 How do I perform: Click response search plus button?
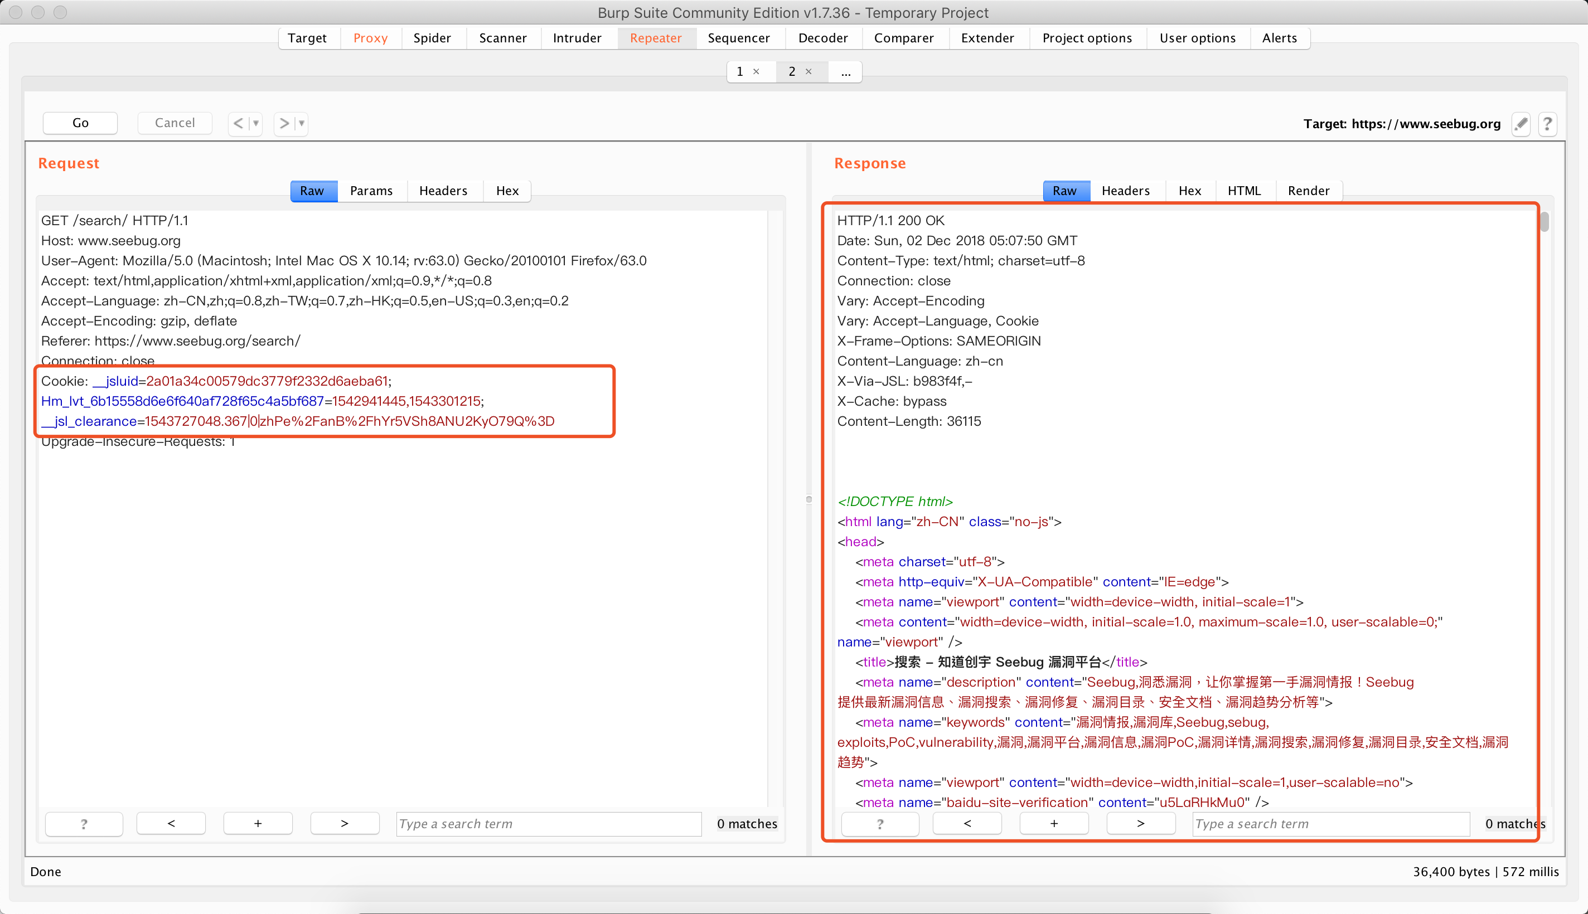[1054, 824]
